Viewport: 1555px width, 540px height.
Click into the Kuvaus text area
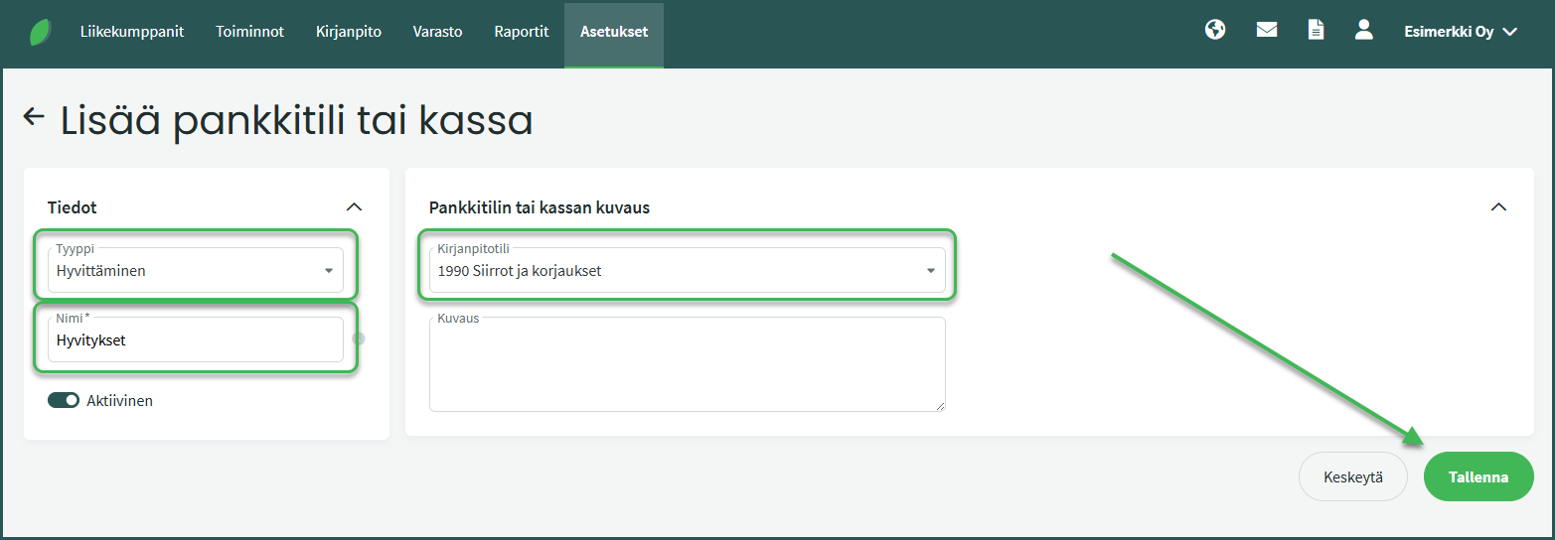tap(687, 365)
